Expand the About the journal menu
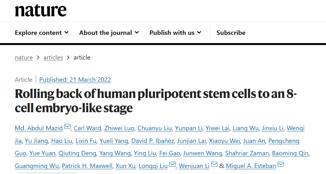 [109, 33]
